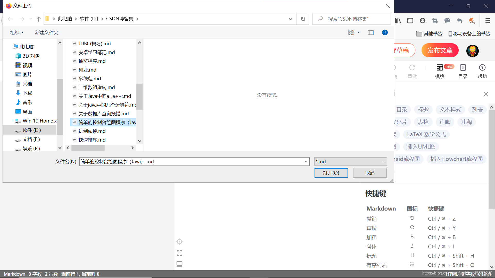Open the 组织 organize menu
Viewport: 495px width, 278px height.
[x=16, y=32]
